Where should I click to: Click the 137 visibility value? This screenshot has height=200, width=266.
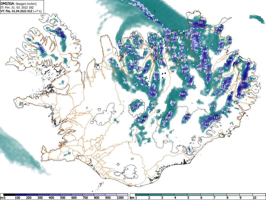pyautogui.click(x=216, y=118)
